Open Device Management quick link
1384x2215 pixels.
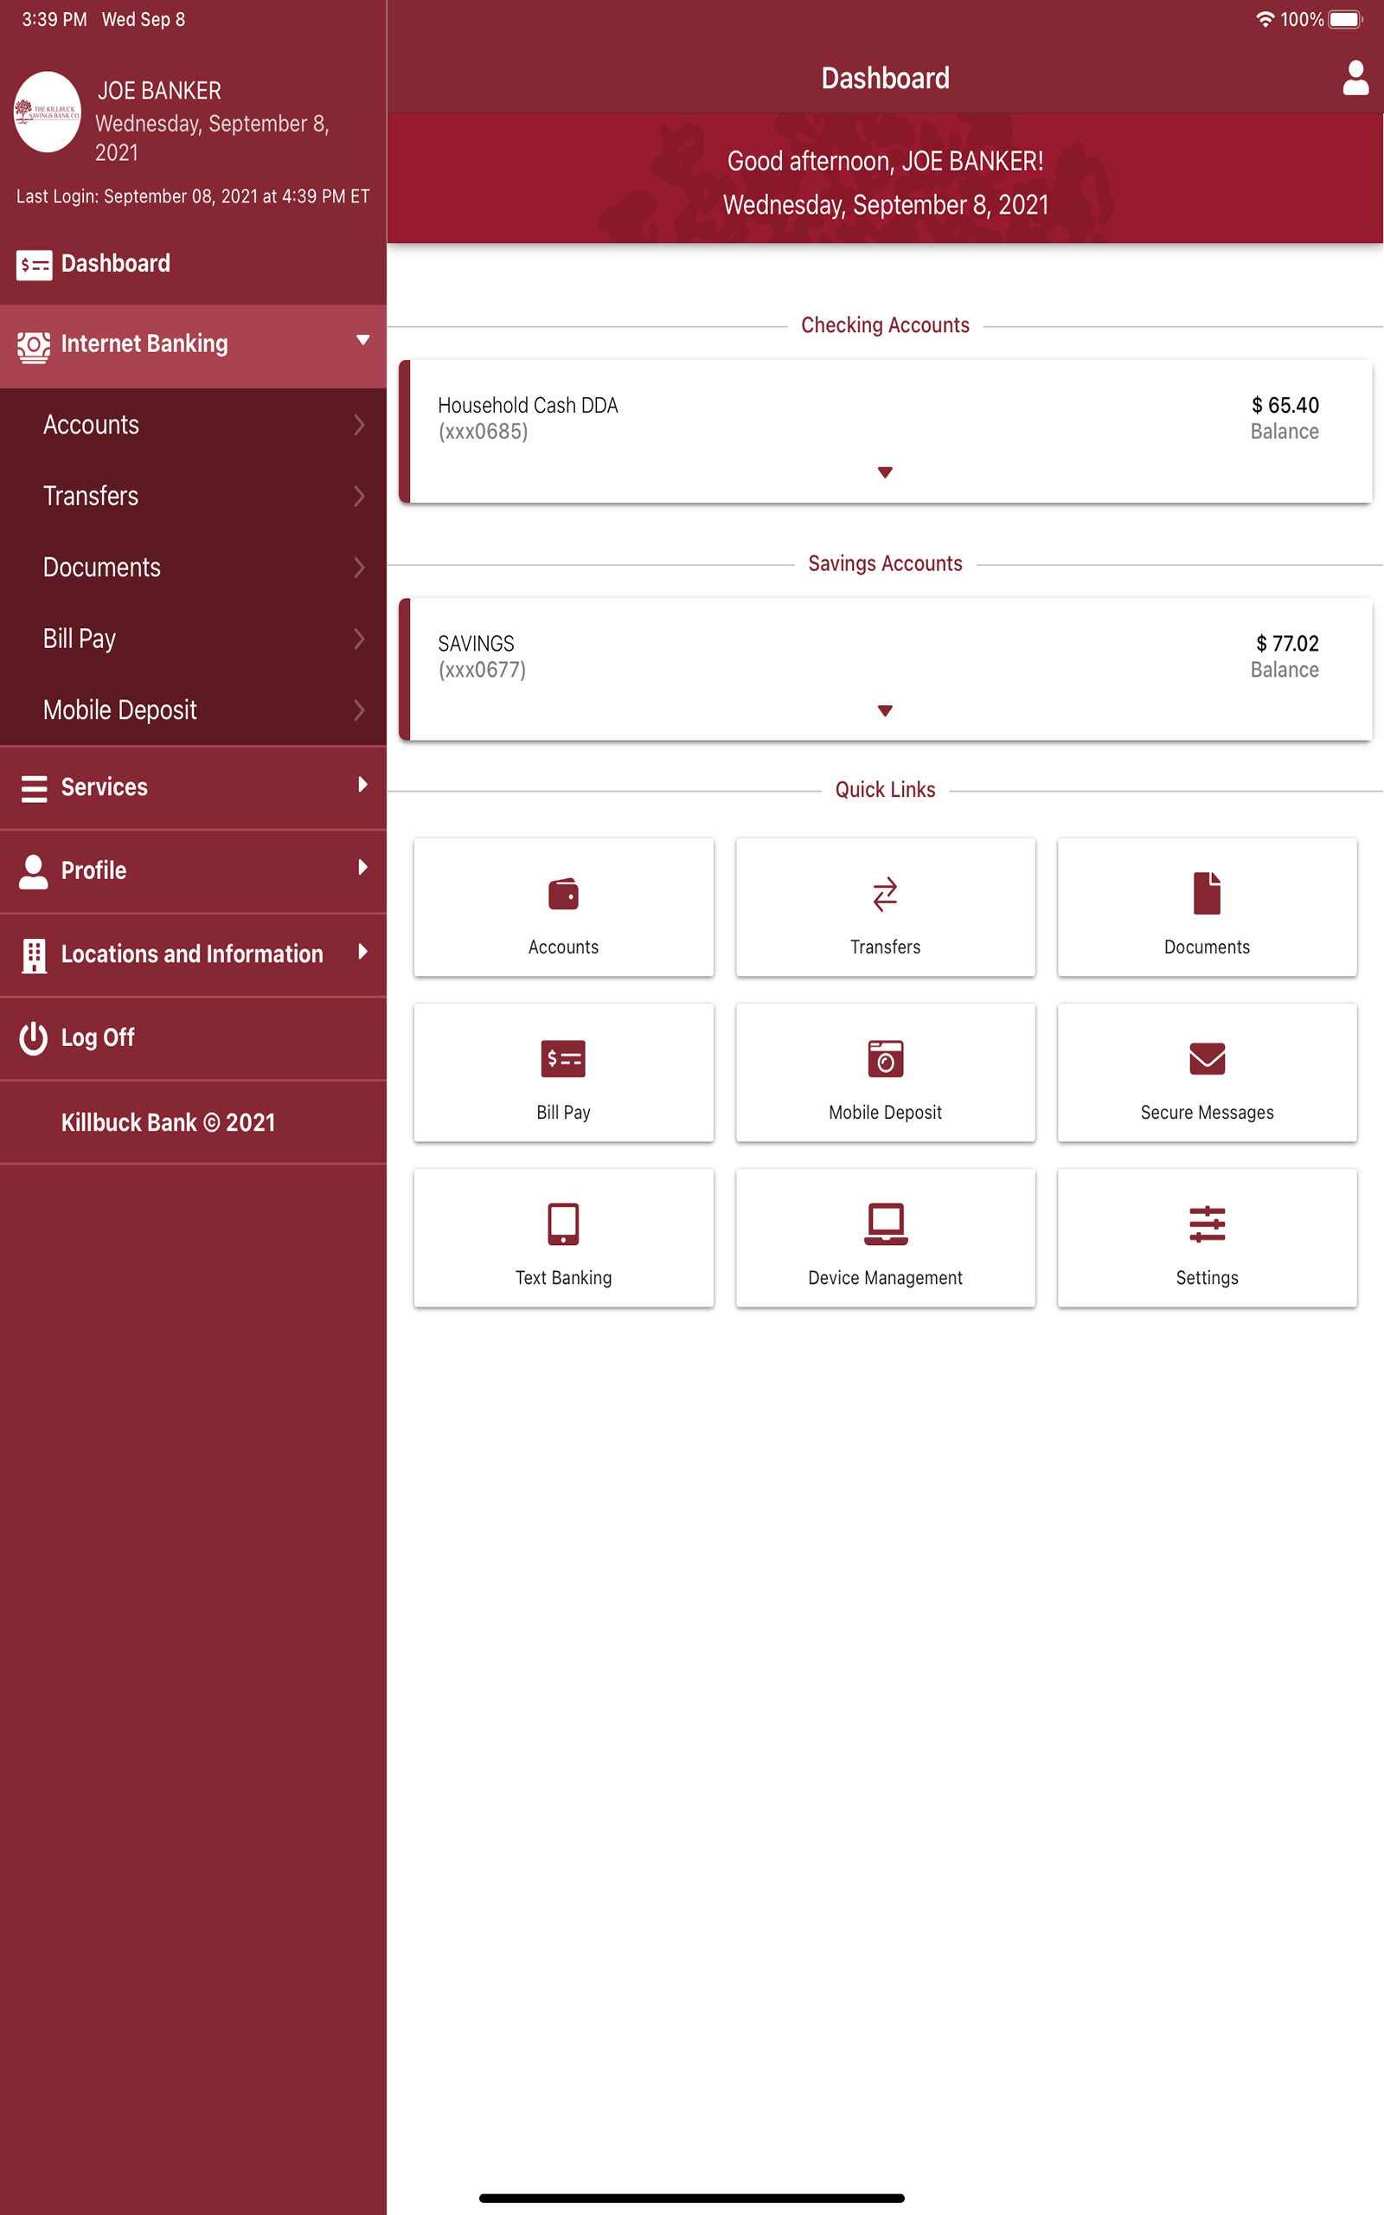(884, 1237)
